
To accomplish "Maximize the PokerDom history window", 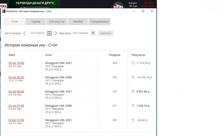I will (143, 11).
